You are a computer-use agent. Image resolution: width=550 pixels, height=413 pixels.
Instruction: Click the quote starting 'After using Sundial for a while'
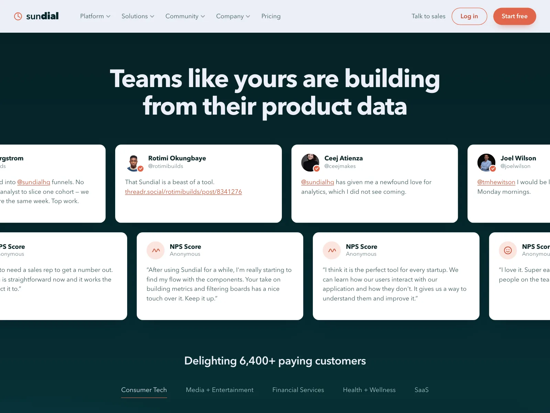pyautogui.click(x=219, y=284)
